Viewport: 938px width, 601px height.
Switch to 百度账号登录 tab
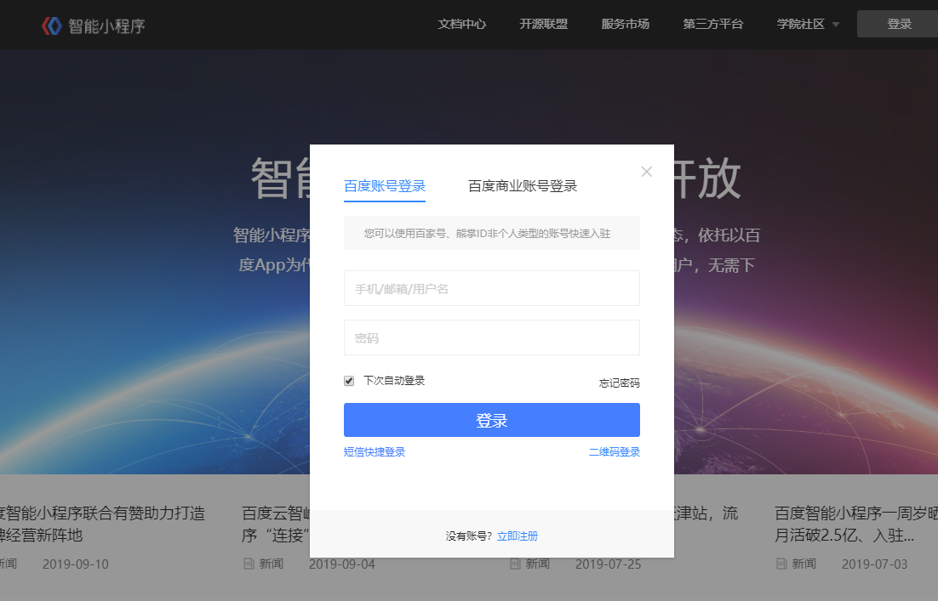(x=385, y=186)
